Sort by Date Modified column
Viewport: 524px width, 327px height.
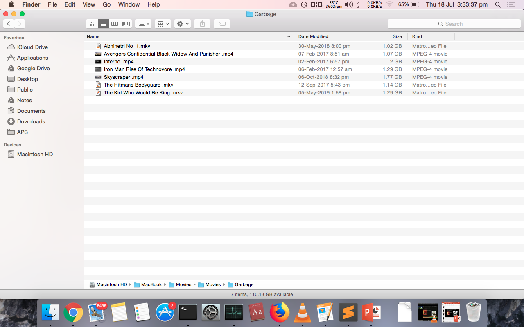click(x=331, y=36)
